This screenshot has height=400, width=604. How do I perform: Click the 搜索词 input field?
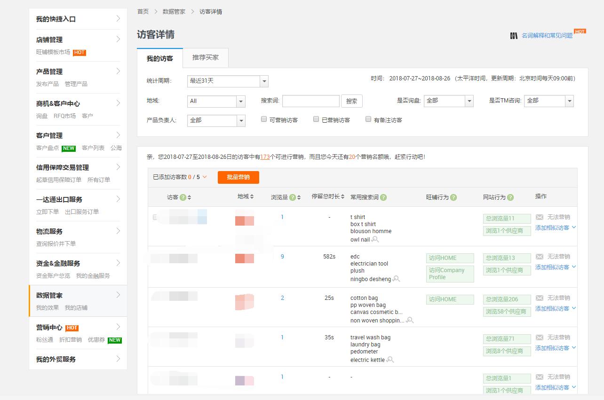click(310, 101)
